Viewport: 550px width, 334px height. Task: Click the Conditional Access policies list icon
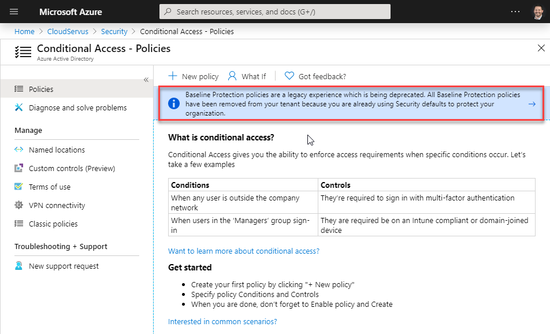[23, 52]
